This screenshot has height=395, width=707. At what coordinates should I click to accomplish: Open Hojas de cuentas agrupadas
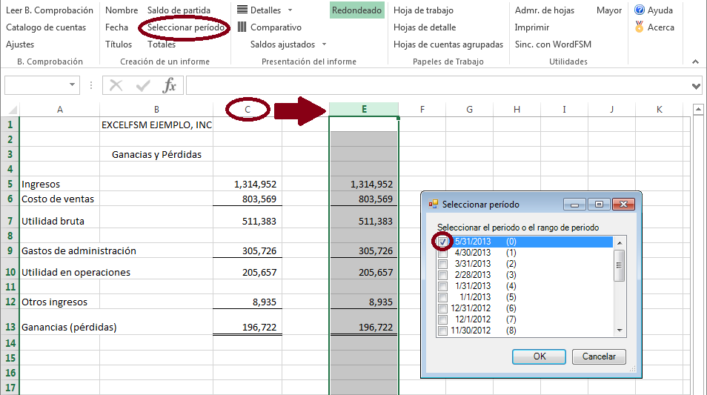448,44
